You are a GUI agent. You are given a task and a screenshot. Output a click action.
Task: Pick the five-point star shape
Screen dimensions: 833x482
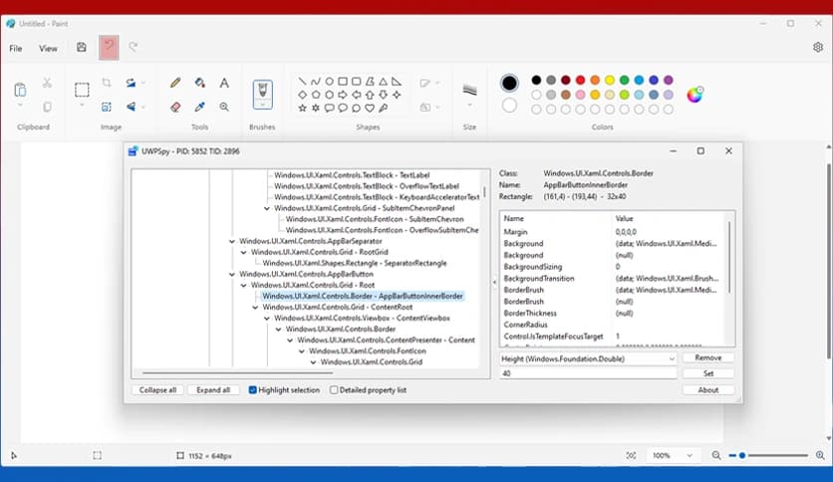[302, 108]
